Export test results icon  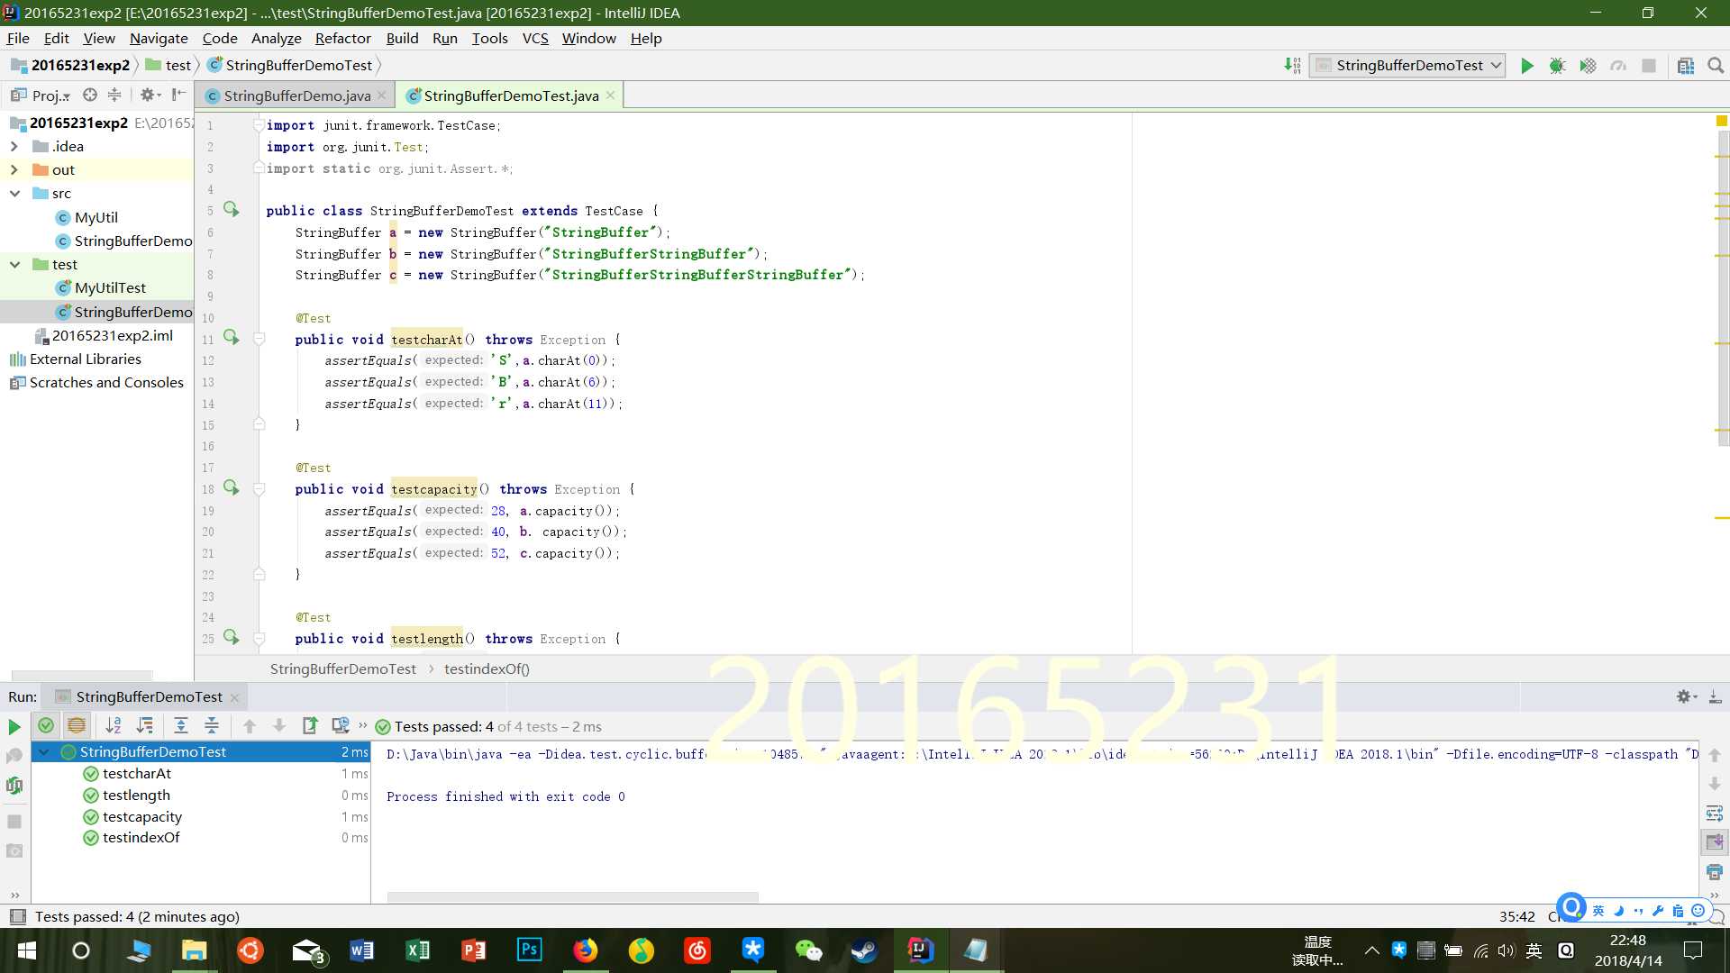pyautogui.click(x=310, y=725)
